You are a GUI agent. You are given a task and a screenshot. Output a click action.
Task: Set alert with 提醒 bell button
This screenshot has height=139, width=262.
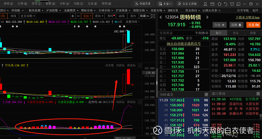pos(236,25)
